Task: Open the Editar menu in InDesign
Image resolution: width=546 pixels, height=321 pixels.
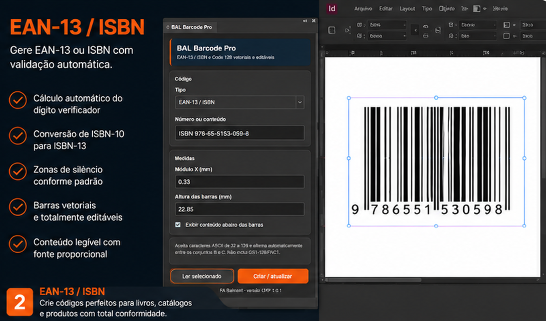Action: (x=386, y=8)
